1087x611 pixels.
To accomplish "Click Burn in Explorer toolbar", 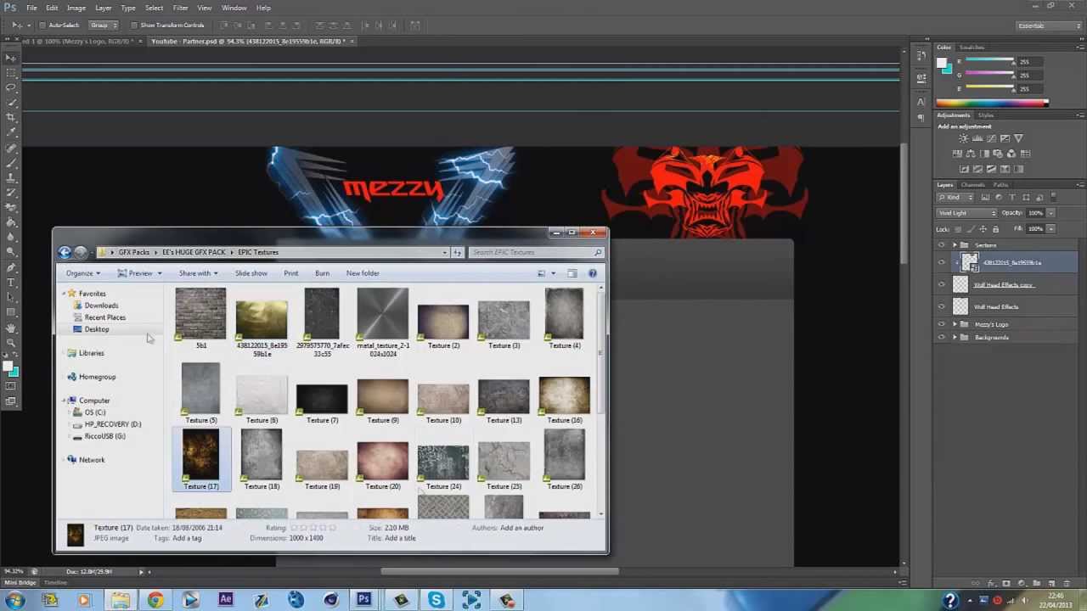I will (x=322, y=273).
